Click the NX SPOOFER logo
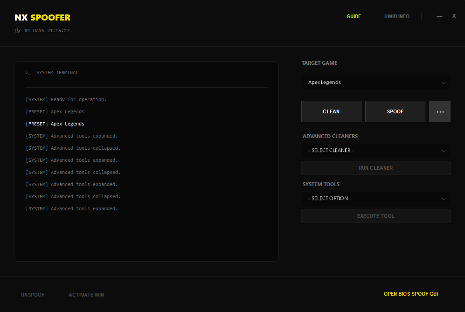 click(42, 18)
